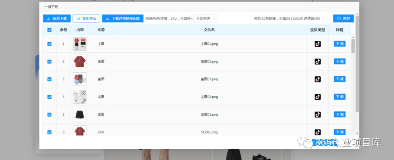Click the 主图 source cell in row 1
This screenshot has height=160, width=394.
101,44
